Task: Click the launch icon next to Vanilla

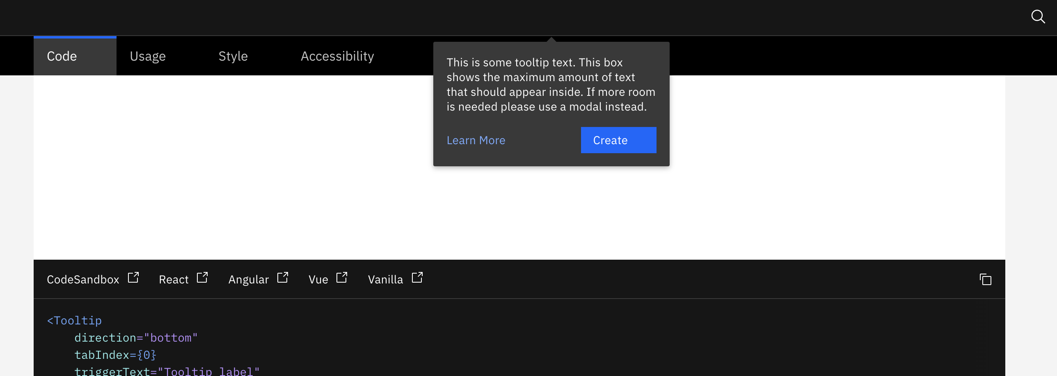Action: pyautogui.click(x=417, y=277)
